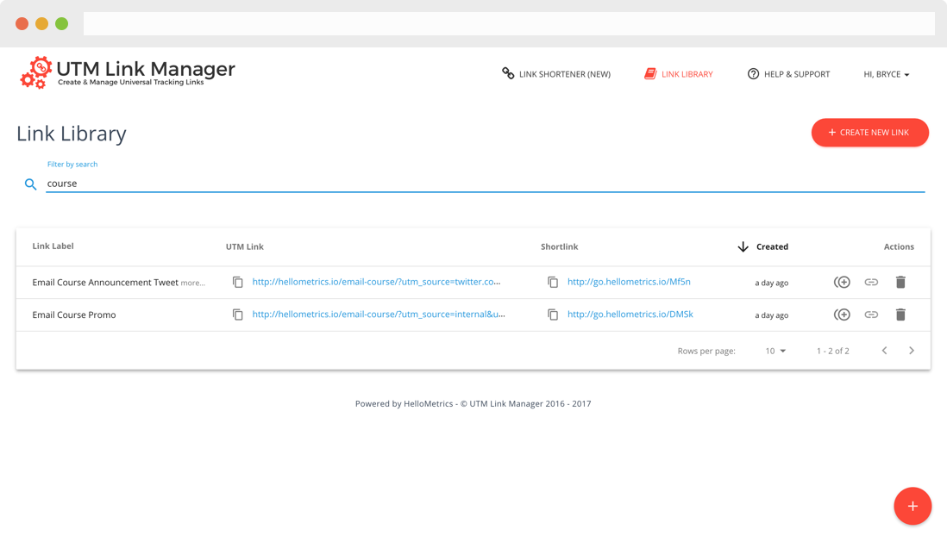Image resolution: width=947 pixels, height=542 pixels.
Task: Duplicate the Email Course Promo link
Action: tap(842, 315)
